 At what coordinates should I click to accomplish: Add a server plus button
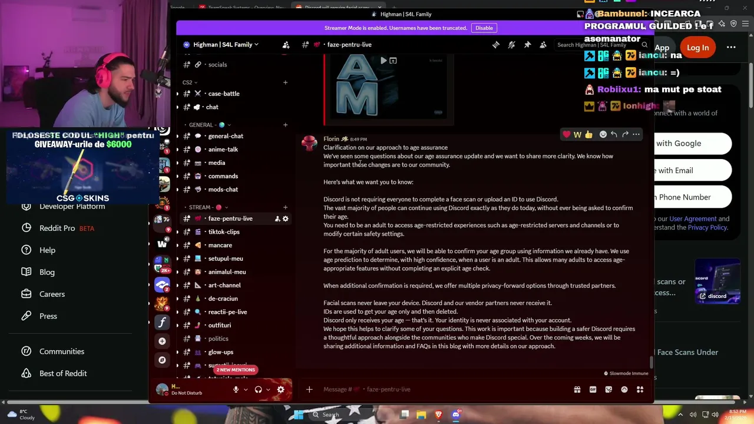(x=162, y=341)
